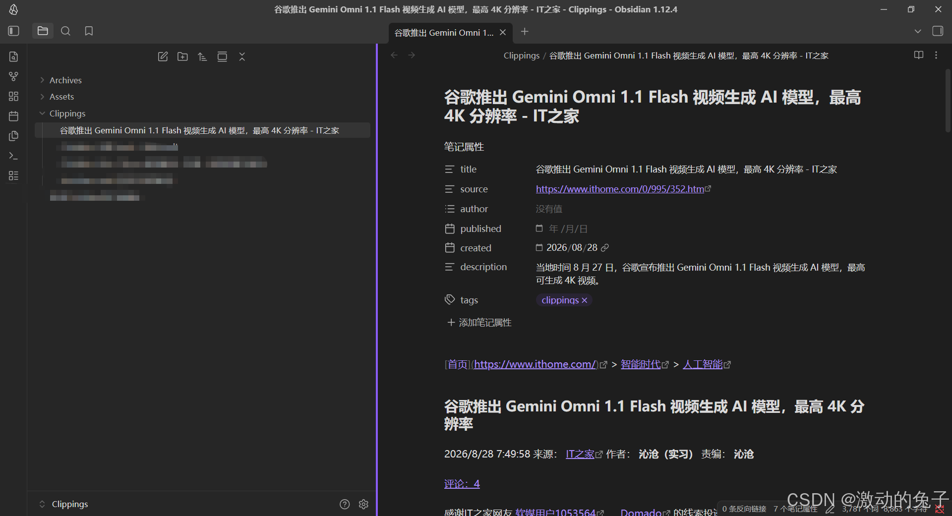Open command palette from ribbon

tap(13, 156)
